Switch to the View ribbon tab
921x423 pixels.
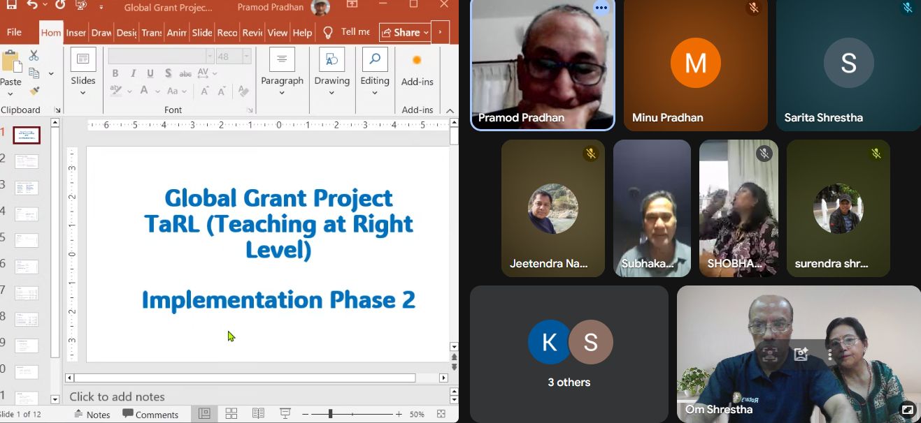[x=277, y=33]
